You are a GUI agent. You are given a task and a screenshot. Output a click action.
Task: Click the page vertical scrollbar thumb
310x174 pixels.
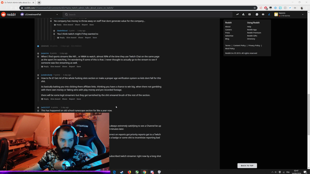(x=309, y=115)
